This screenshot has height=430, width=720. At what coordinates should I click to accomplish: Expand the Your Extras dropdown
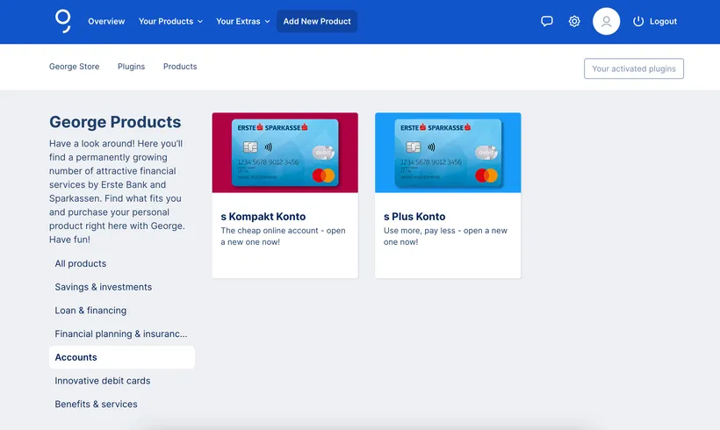click(242, 21)
